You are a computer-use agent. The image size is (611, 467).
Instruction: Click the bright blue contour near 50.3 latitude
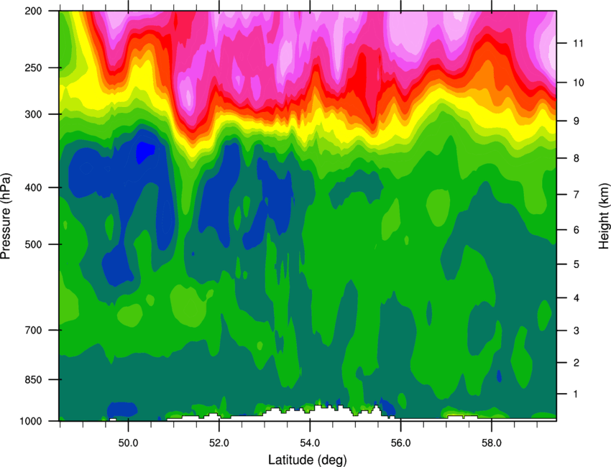coord(144,152)
